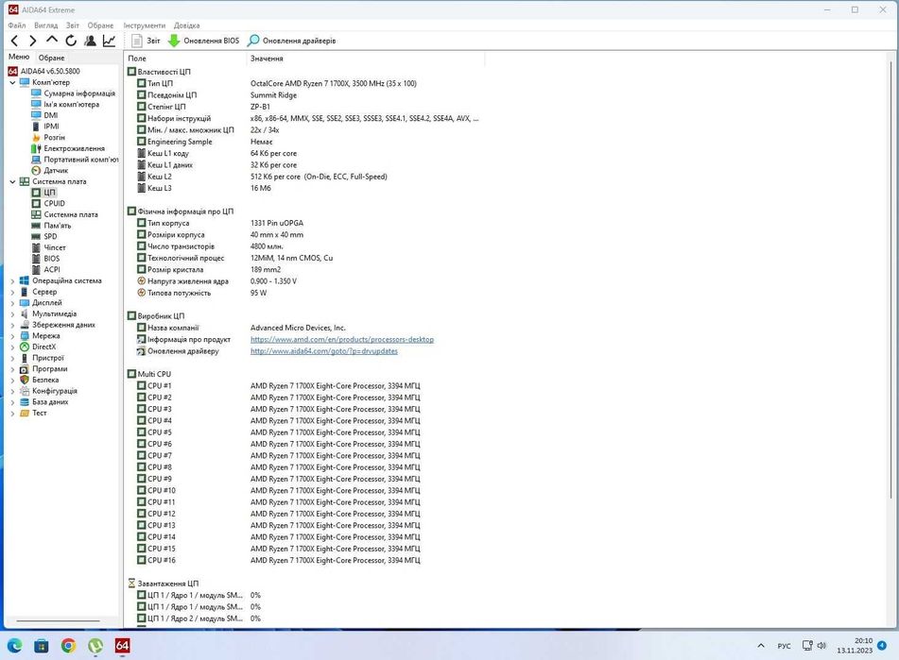Click the Звіт report button
Viewport: 899px width, 660px height.
coord(146,41)
